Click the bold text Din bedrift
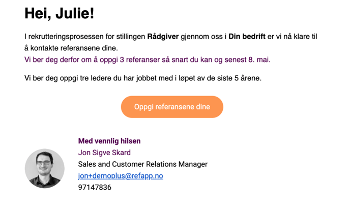 point(247,37)
